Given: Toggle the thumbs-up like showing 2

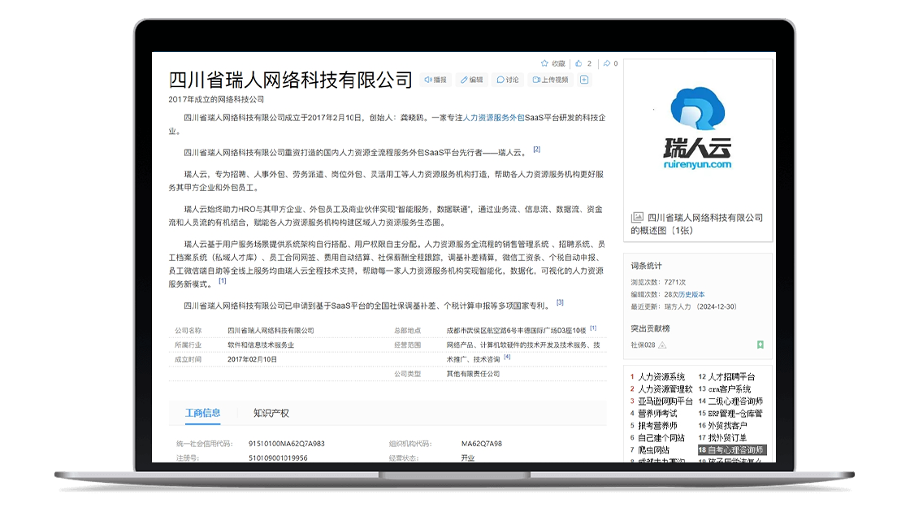Looking at the screenshot, I should (577, 63).
